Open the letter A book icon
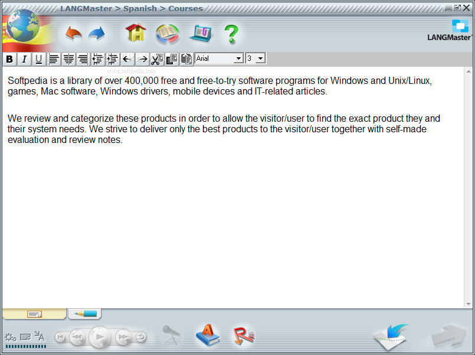This screenshot has width=475, height=355. point(208,335)
